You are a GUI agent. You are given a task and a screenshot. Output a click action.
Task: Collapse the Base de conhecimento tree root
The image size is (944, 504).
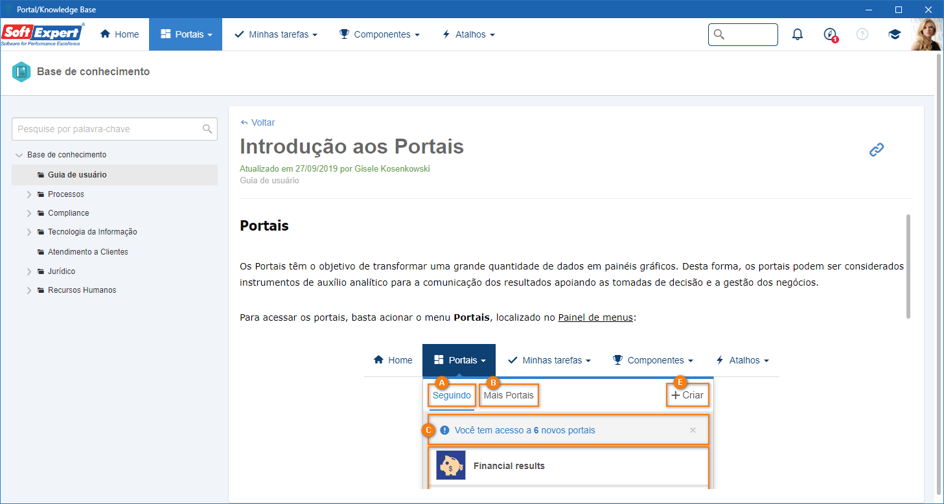pos(19,155)
